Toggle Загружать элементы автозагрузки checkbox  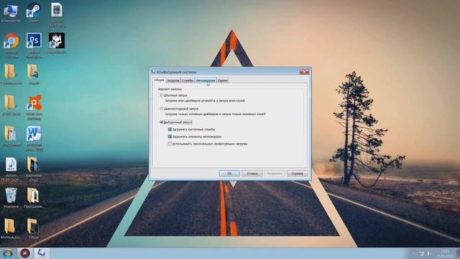pyautogui.click(x=170, y=137)
